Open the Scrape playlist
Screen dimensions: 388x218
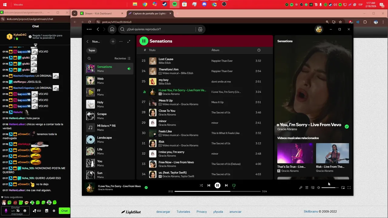109,116
